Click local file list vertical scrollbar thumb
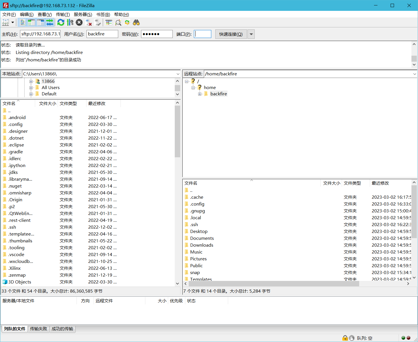418x342 pixels. pyautogui.click(x=177, y=131)
